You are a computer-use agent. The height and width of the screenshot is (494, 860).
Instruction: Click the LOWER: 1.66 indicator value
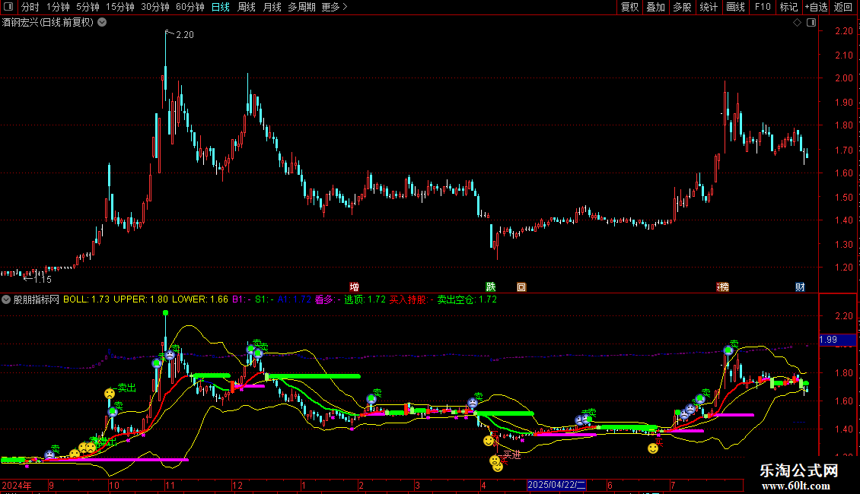[199, 299]
